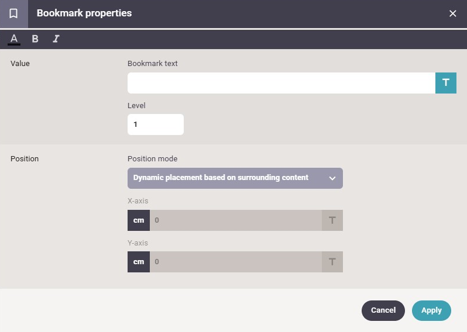Open the Position mode dropdown
467x332 pixels.
235,178
